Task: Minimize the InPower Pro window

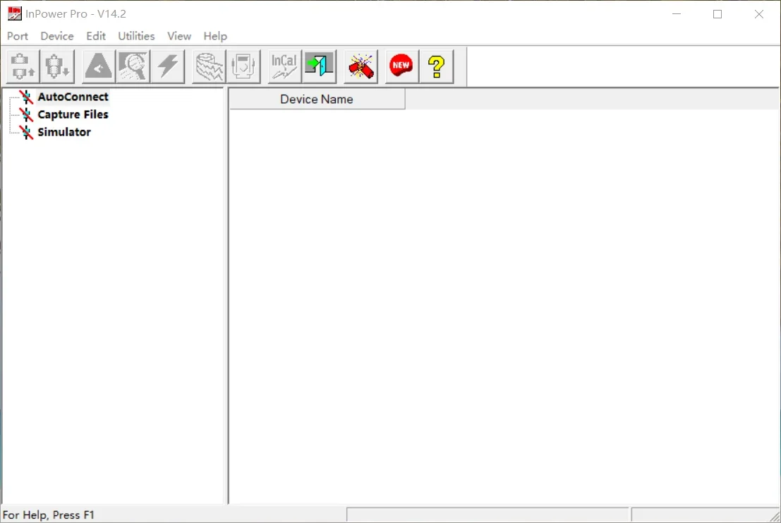Action: 677,14
